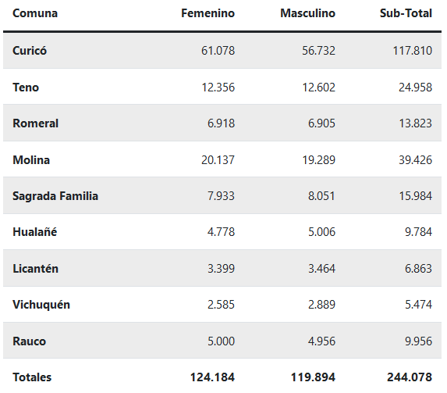Click the grand total 244.078
This screenshot has width=447, height=393.
pos(410,377)
